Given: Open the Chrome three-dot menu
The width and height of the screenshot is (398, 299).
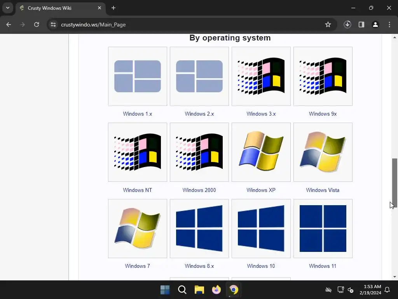Looking at the screenshot, I should pyautogui.click(x=389, y=25).
